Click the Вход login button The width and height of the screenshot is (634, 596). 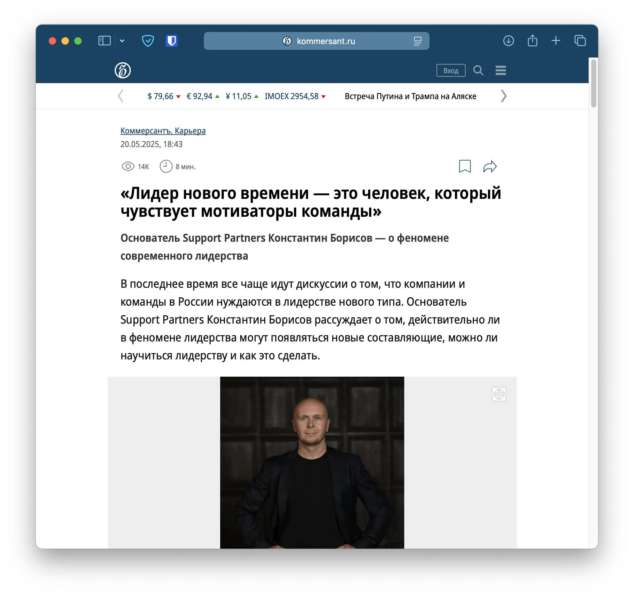coord(451,70)
